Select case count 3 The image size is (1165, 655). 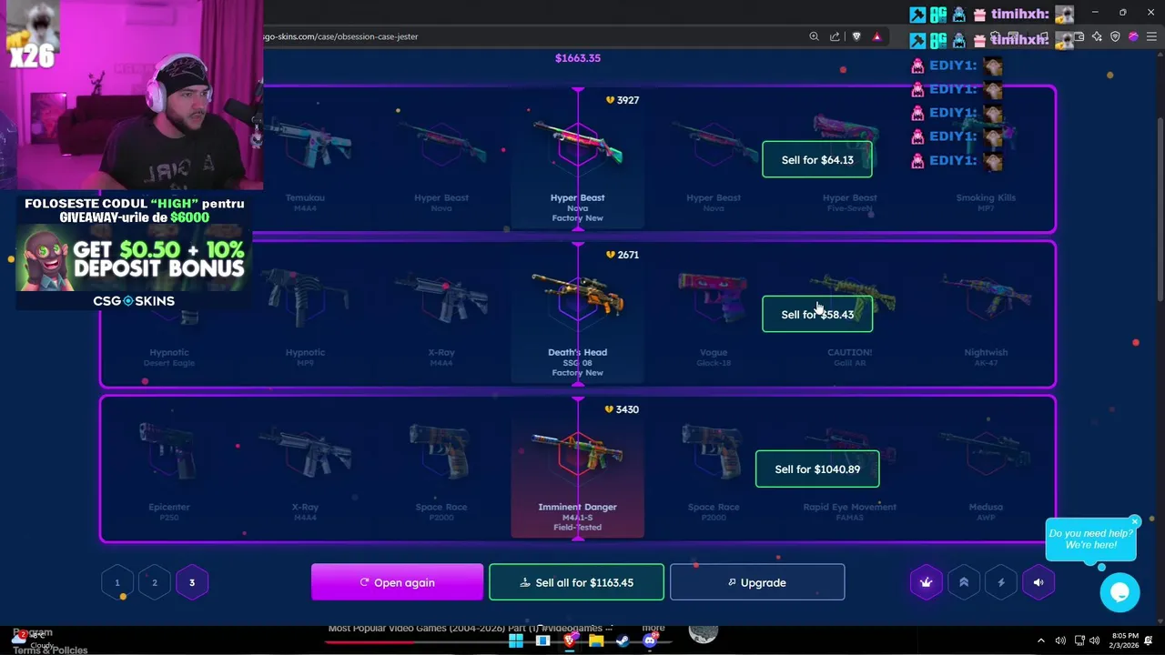click(x=191, y=582)
